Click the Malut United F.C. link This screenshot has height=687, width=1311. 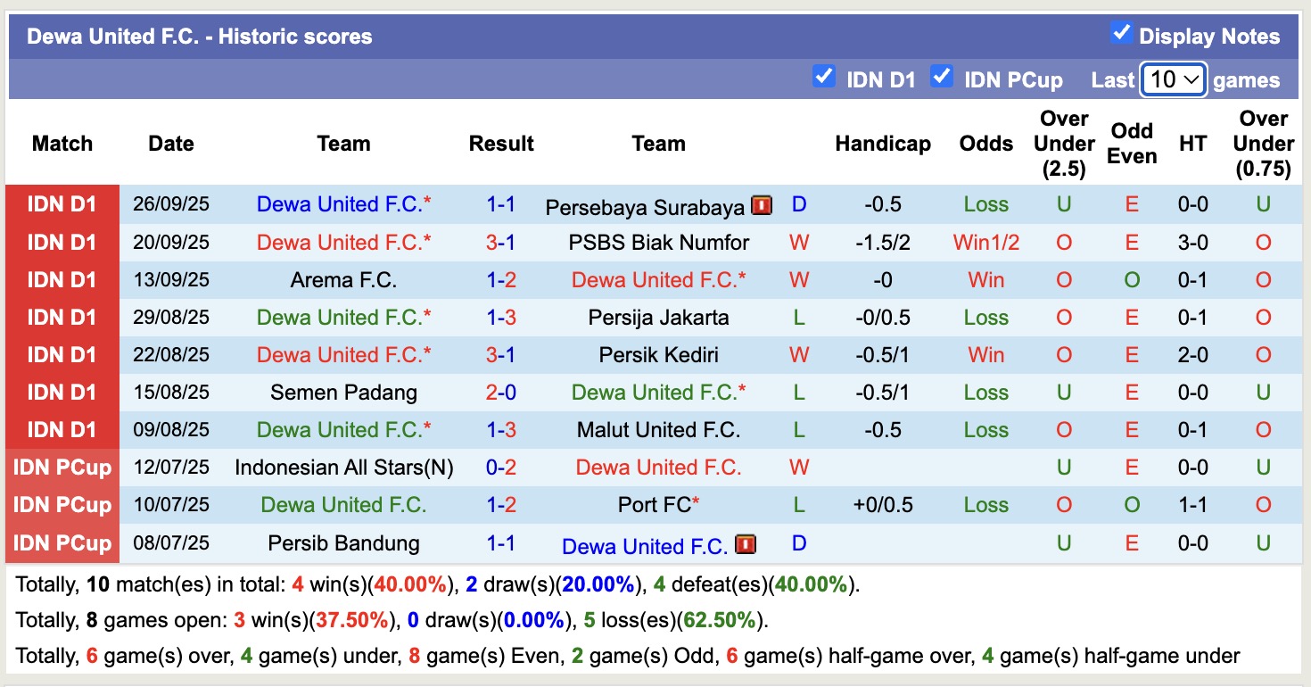click(x=658, y=429)
